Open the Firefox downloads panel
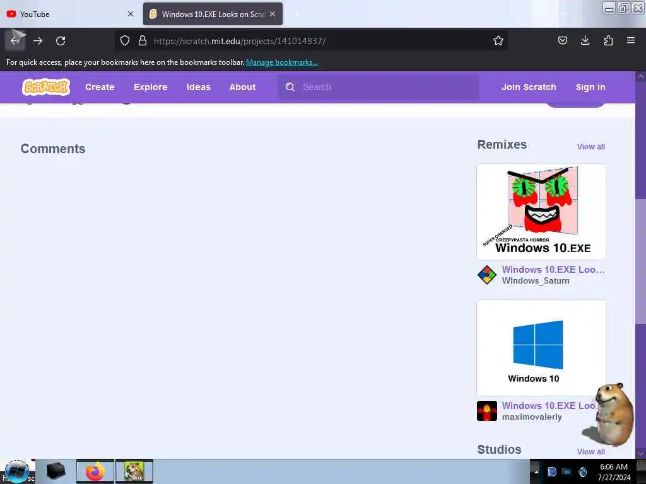The height and width of the screenshot is (484, 646). point(585,40)
